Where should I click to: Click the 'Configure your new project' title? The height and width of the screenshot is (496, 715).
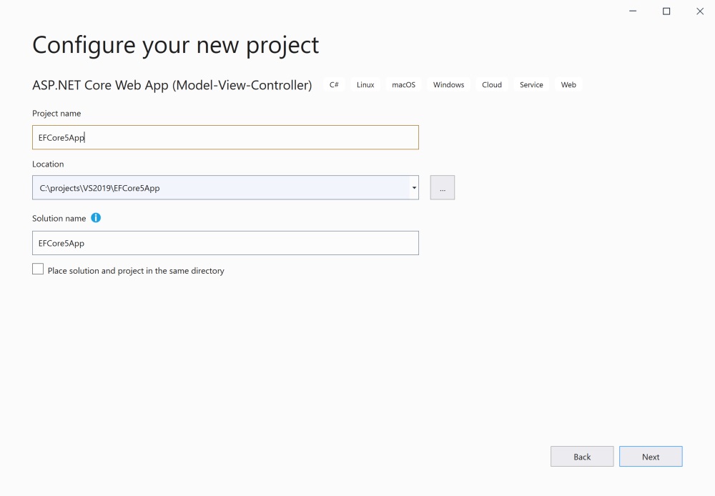point(176,45)
